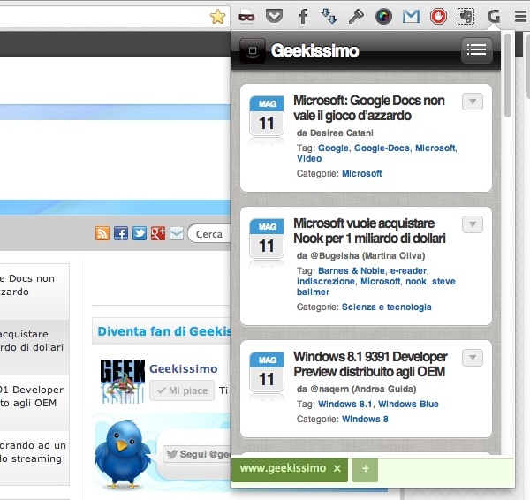
Task: Expand the dropdown on Nook article card
Action: (x=473, y=224)
